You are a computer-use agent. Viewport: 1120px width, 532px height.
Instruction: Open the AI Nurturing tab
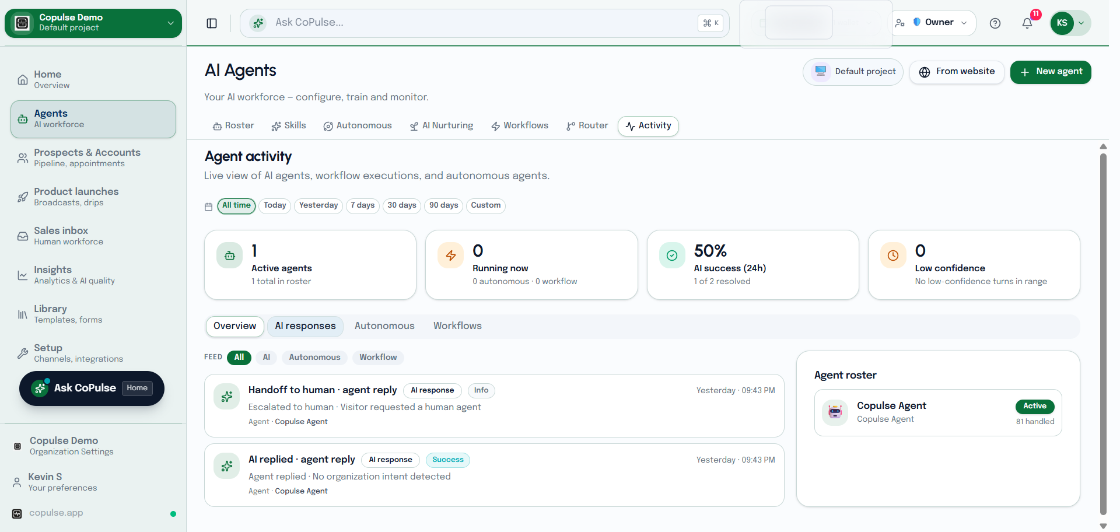pos(442,126)
